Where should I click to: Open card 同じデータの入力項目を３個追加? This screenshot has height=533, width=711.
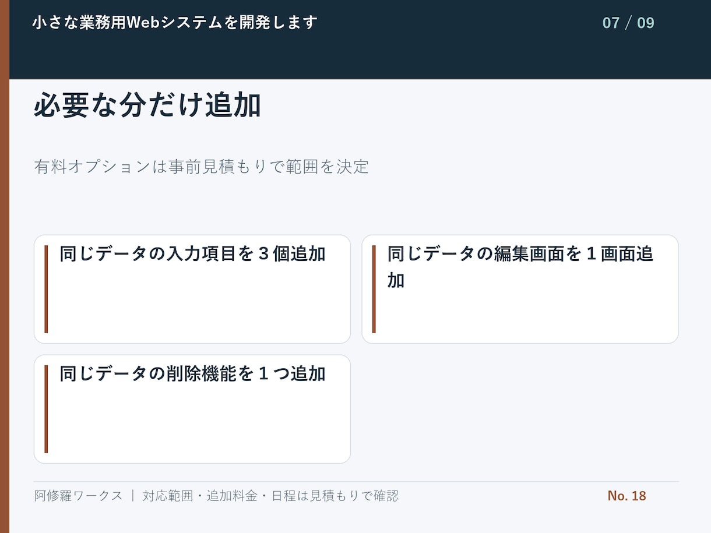(x=192, y=289)
